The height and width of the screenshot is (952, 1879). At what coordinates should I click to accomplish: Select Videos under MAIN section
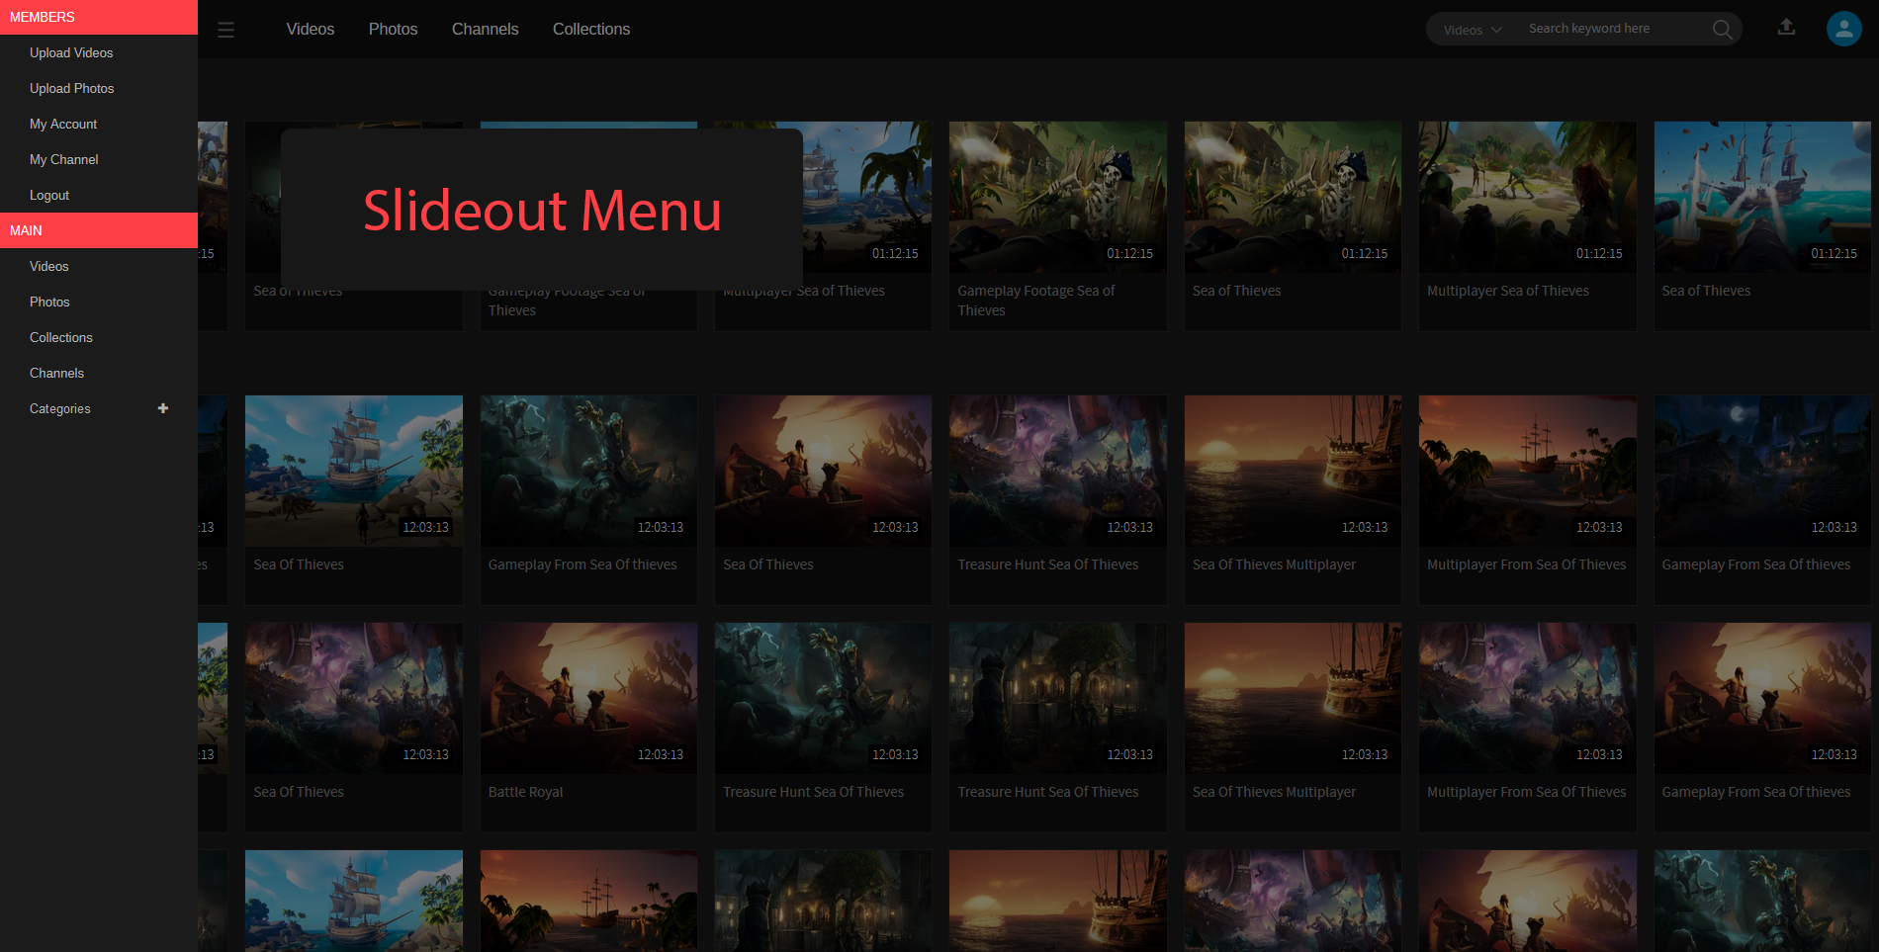(x=99, y=266)
